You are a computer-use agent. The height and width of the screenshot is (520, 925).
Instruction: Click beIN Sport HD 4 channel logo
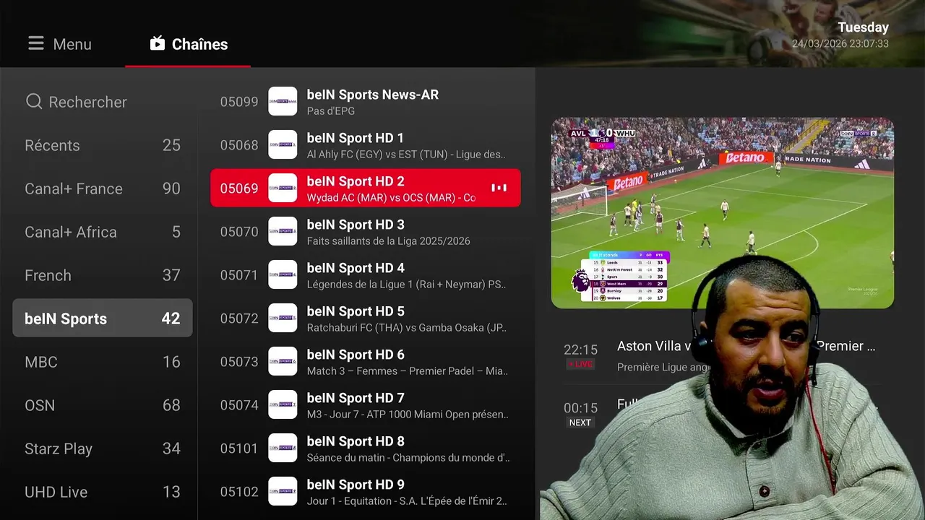[283, 274]
